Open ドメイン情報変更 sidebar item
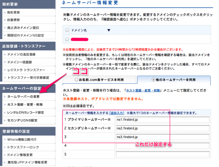The height and width of the screenshot is (167, 219). [28, 155]
